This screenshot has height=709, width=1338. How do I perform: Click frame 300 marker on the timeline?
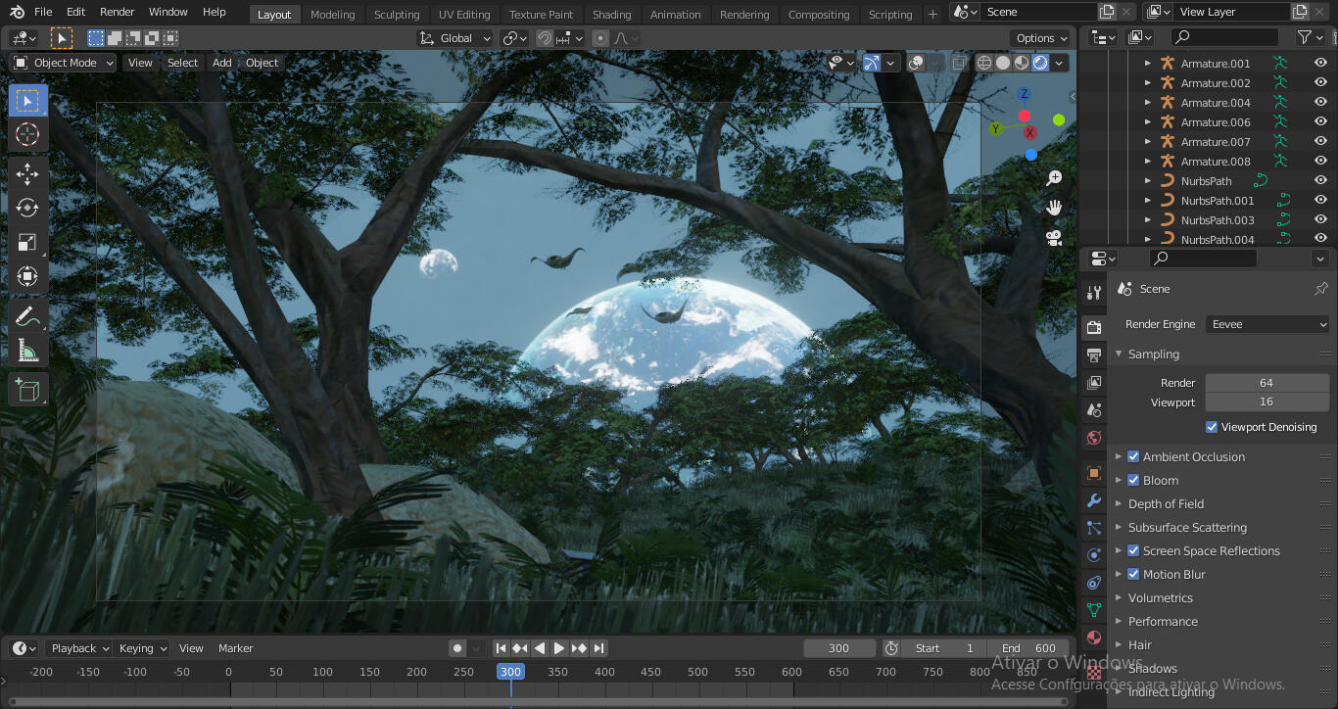[509, 672]
